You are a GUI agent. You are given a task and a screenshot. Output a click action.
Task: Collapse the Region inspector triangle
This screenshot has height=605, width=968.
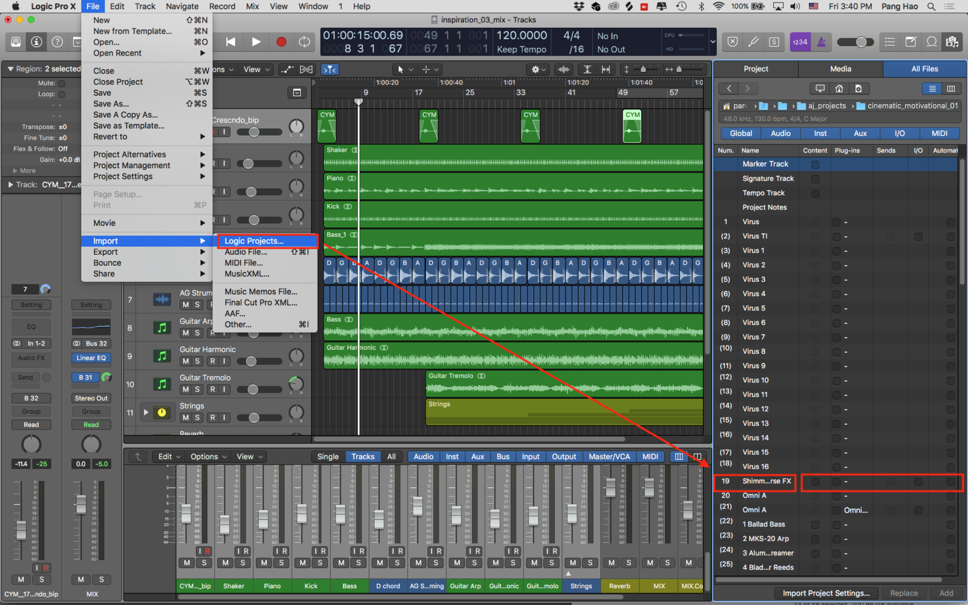coord(10,69)
